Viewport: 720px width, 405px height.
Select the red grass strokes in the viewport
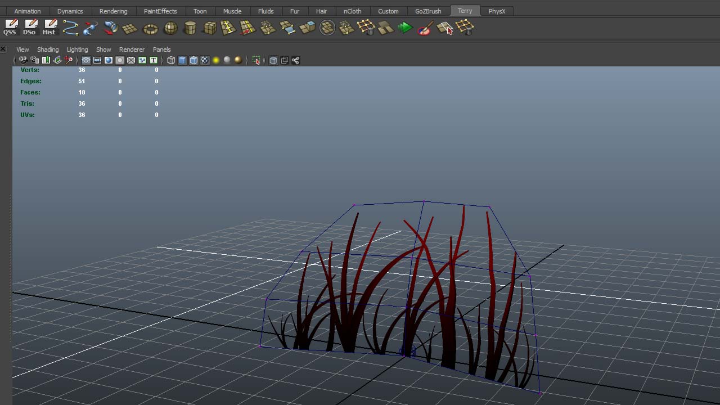pos(405,281)
